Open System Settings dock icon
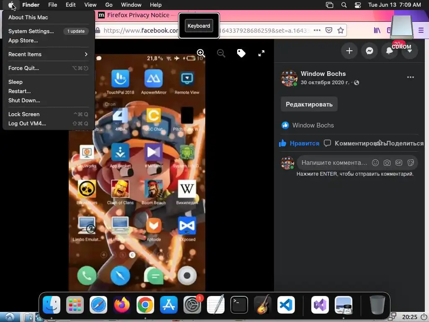The image size is (429, 322). (x=192, y=305)
